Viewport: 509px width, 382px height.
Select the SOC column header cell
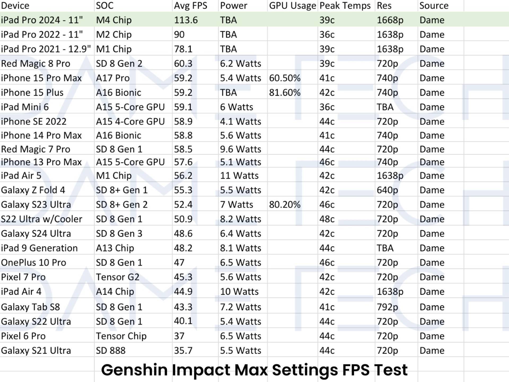click(x=105, y=6)
